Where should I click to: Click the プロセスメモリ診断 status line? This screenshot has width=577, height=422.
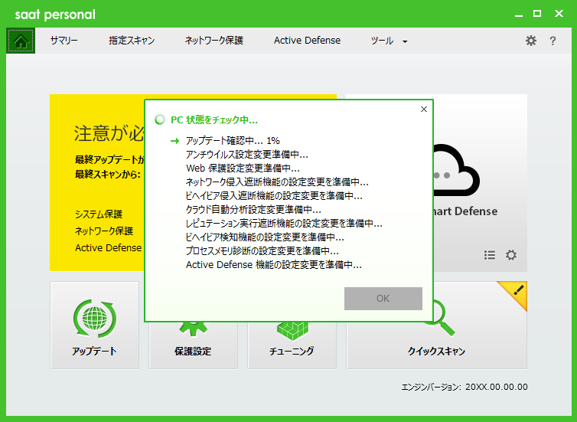click(262, 250)
